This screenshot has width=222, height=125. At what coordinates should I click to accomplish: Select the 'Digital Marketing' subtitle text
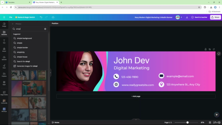tap(131, 68)
